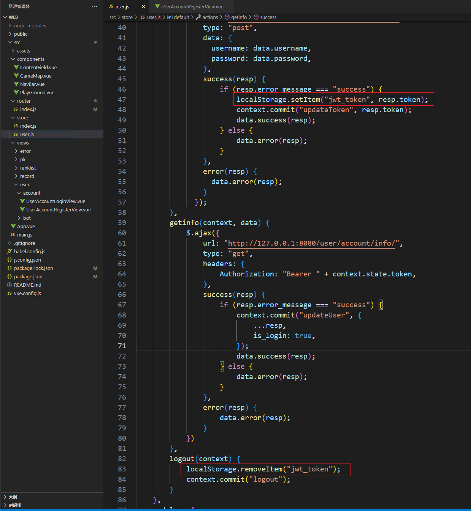
Task: Click the store breadcrumb segment
Action: [x=127, y=17]
